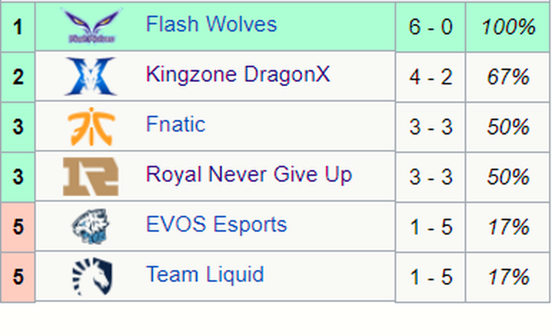Click the orange Fnatic logo
The width and height of the screenshot is (552, 336).
(x=92, y=127)
